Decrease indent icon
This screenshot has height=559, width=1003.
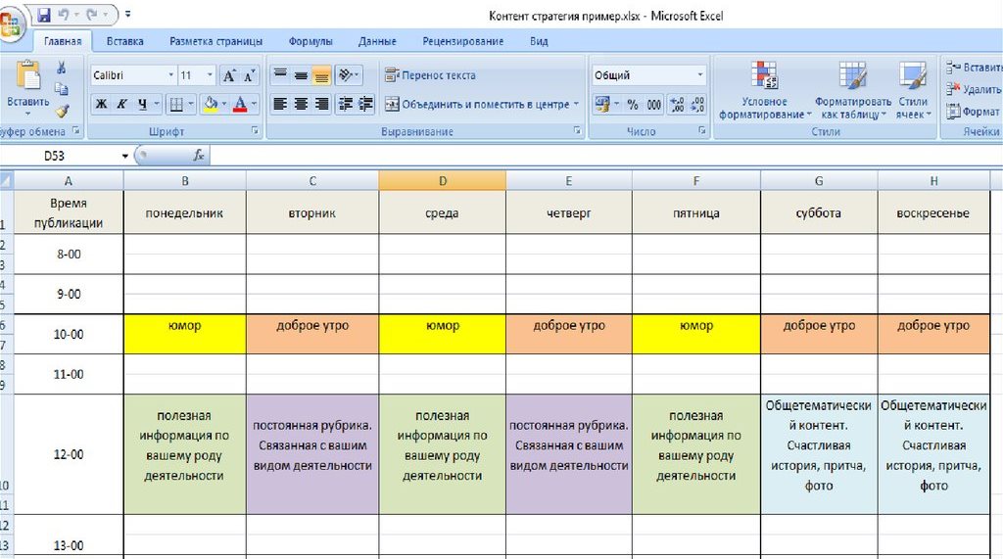click(346, 104)
